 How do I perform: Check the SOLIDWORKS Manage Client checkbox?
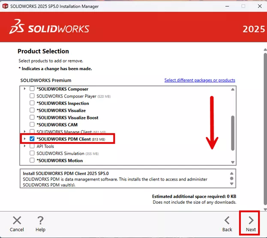(x=32, y=131)
